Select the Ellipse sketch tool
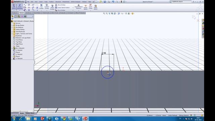This screenshot has height=121, width=215. coord(33,7)
